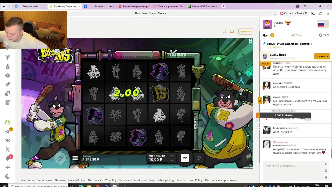Click Спросить Алису AI button
Viewport: 332px width, 187px height.
(294, 13)
